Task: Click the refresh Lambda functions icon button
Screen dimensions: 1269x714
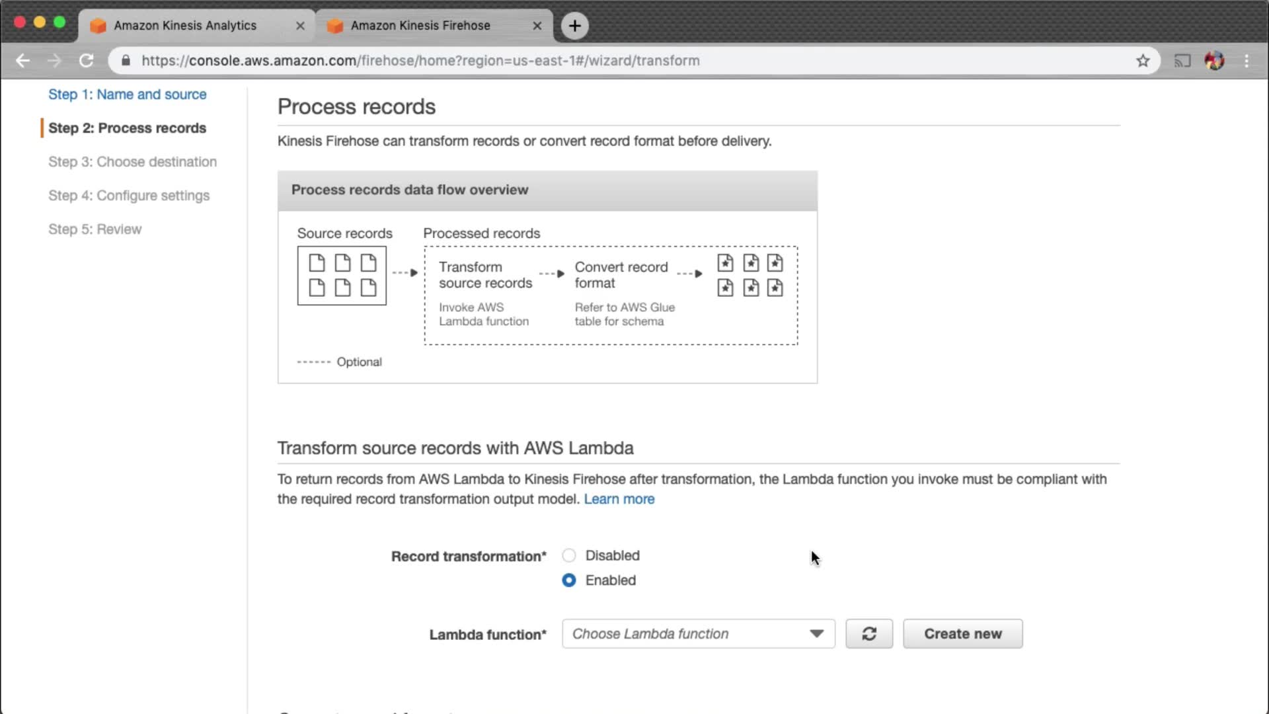Action: pyautogui.click(x=868, y=633)
